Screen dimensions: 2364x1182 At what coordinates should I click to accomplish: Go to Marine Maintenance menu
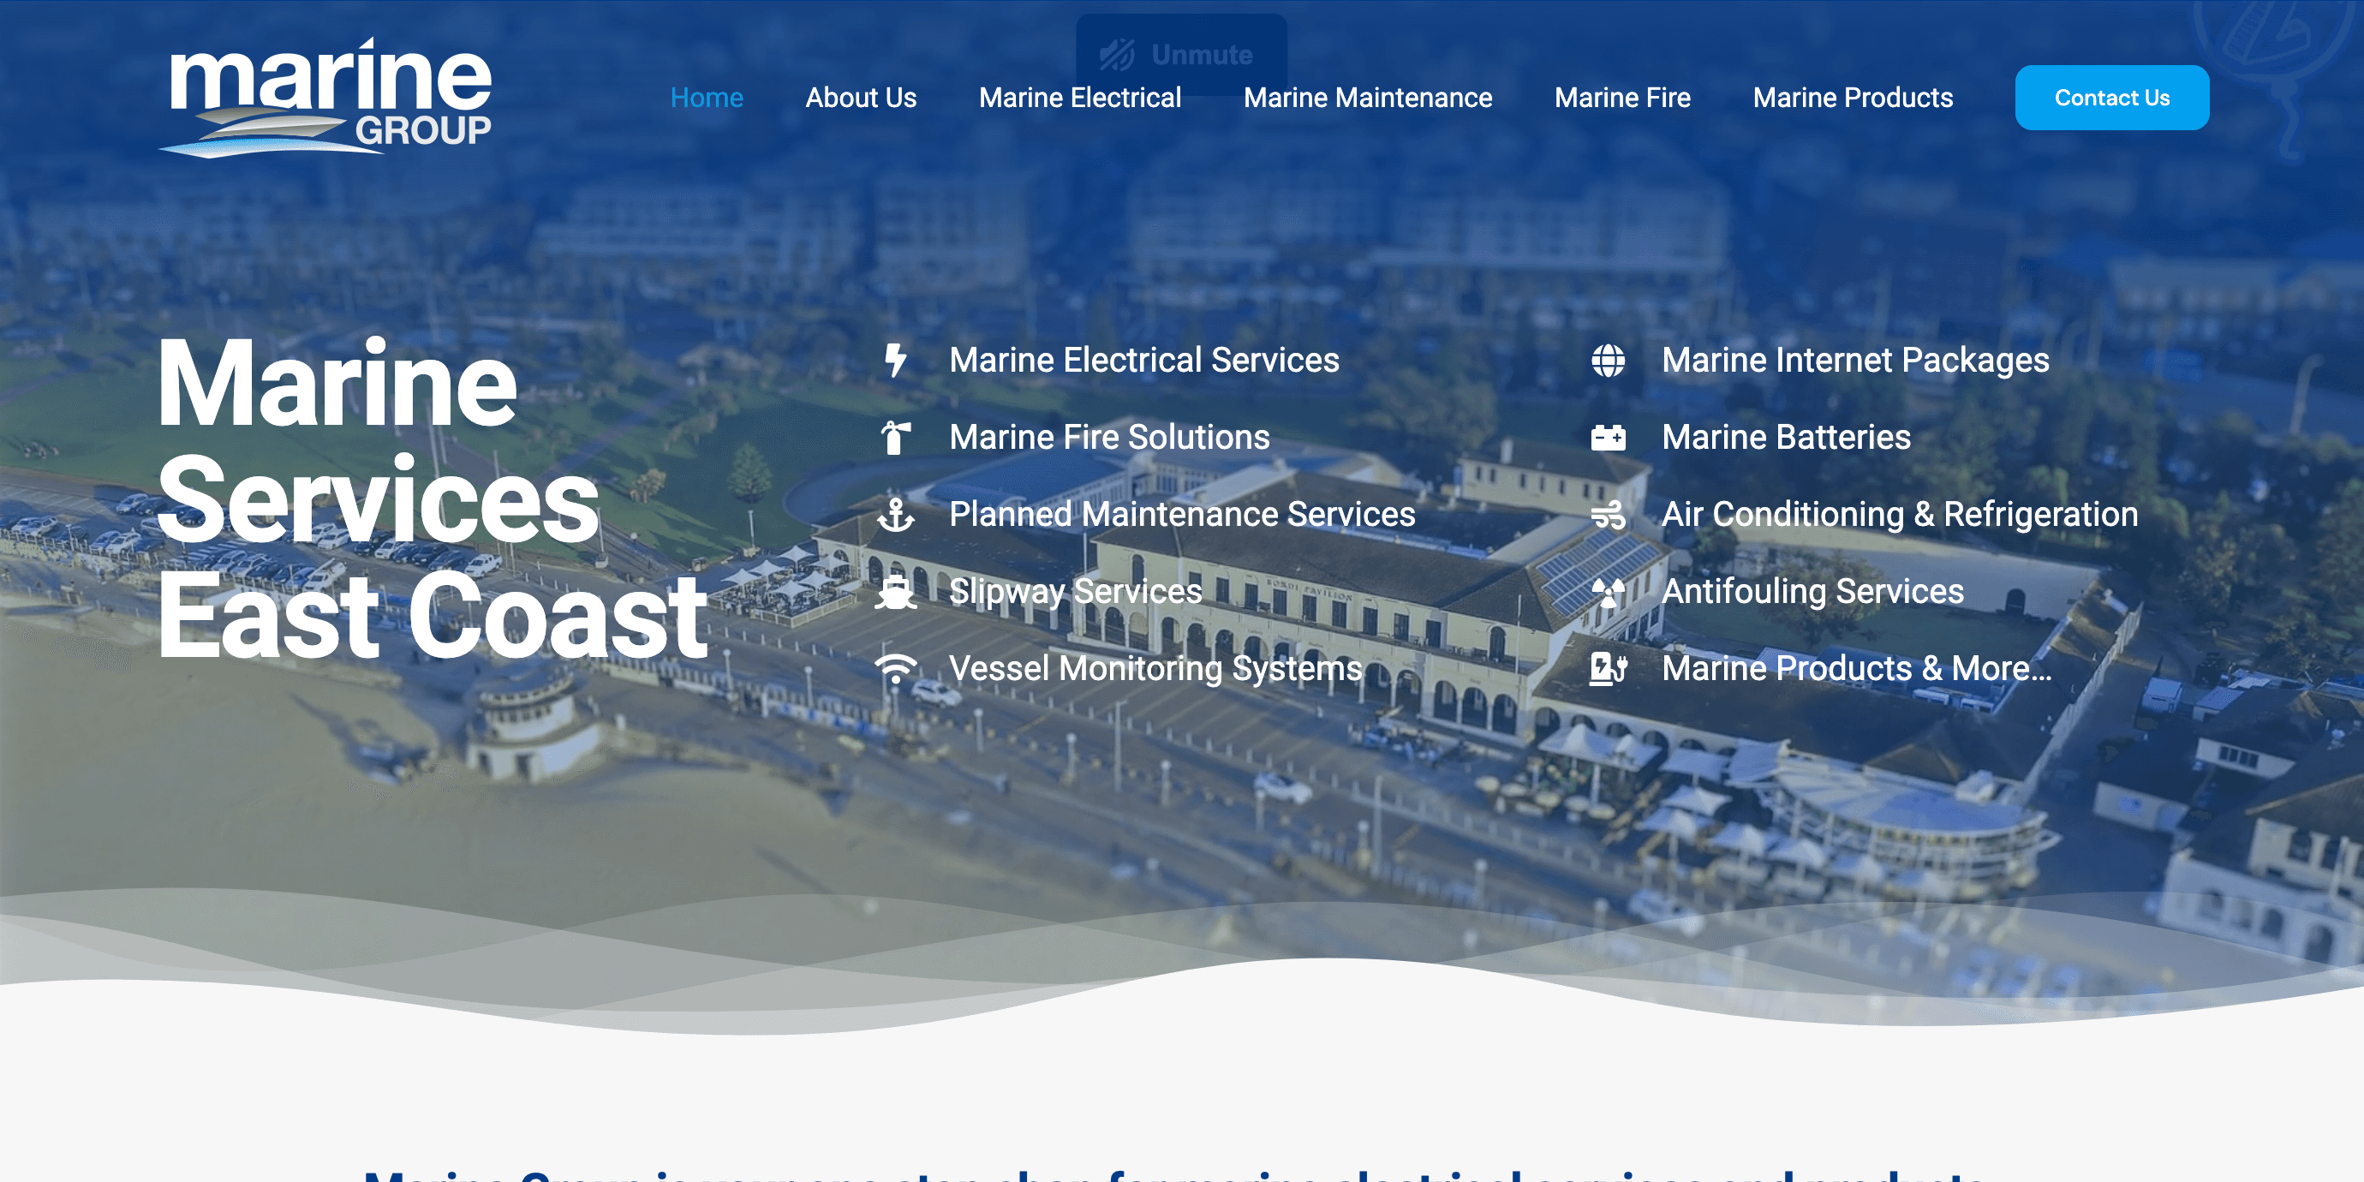pyautogui.click(x=1367, y=98)
